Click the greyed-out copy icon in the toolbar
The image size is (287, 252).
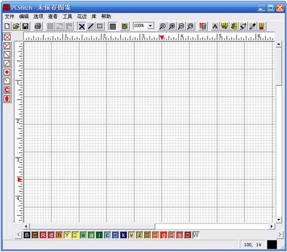point(60,26)
